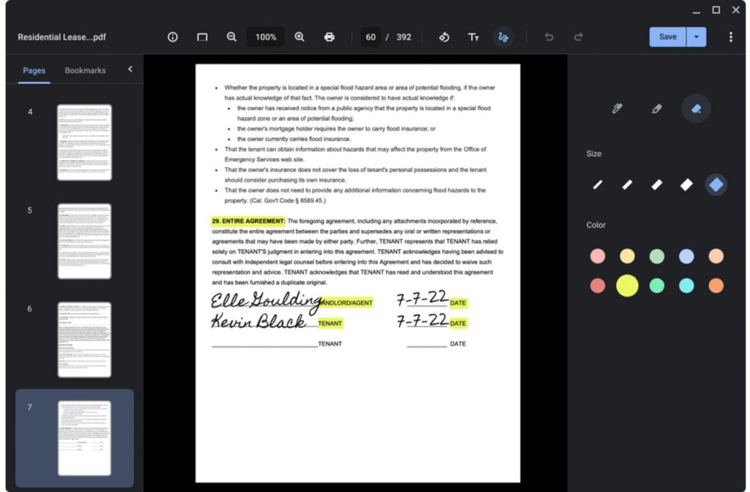This screenshot has height=492, width=750.
Task: Print the document using printer icon
Action: click(x=330, y=37)
